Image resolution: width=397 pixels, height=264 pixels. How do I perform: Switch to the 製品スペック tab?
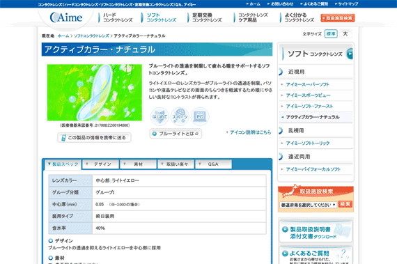[63, 164]
